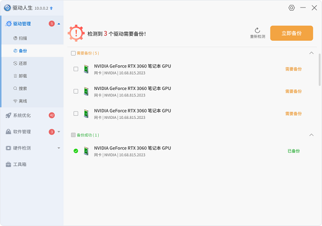Image resolution: width=322 pixels, height=226 pixels.
Task: Click the red 42 badge on 系统优化
Action: (52, 115)
